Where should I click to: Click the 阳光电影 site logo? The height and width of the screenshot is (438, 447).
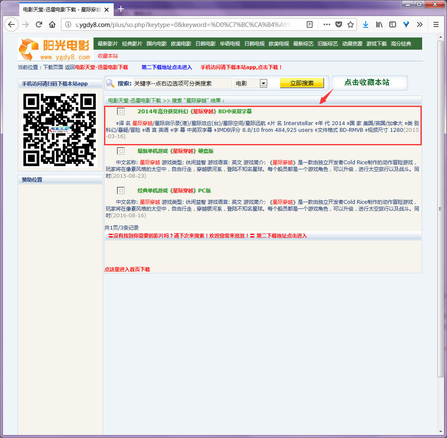55,49
